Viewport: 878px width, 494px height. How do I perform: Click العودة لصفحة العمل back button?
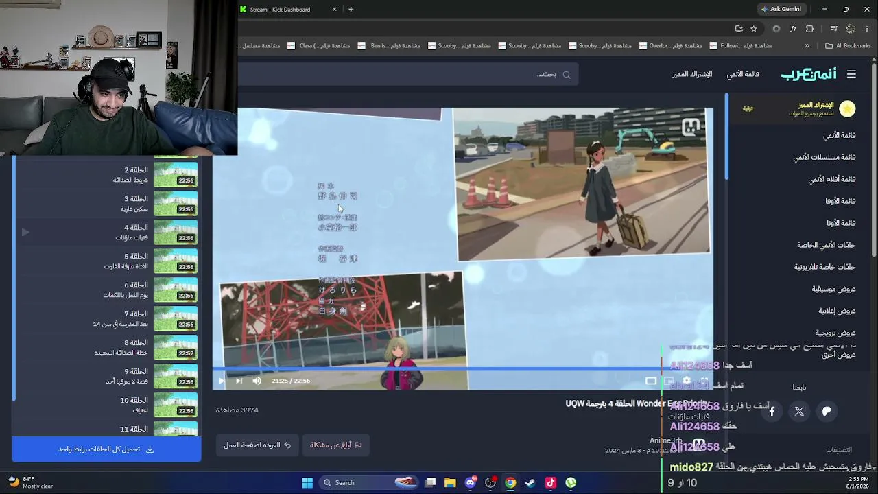click(257, 445)
